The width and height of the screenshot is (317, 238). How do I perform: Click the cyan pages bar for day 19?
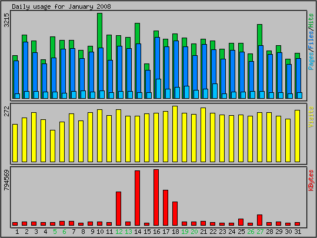(x=187, y=92)
